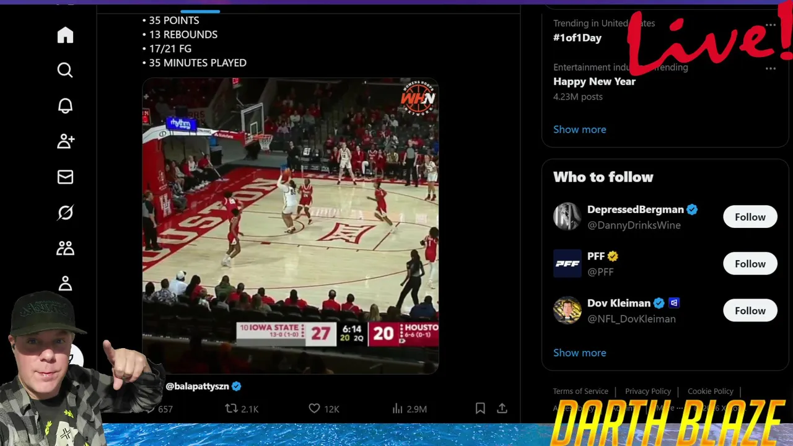Open the #1of1Day trending topic
This screenshot has height=446, width=793.
pos(577,38)
